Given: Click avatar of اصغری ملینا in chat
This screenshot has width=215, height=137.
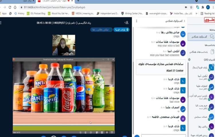Looking at the screenshot, I should tap(183, 109).
